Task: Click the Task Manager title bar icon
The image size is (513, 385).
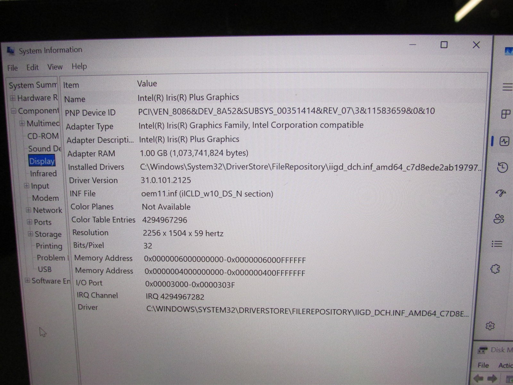Action: 509,51
